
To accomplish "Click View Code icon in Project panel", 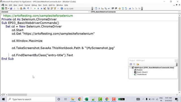I will (x=131, y=64).
